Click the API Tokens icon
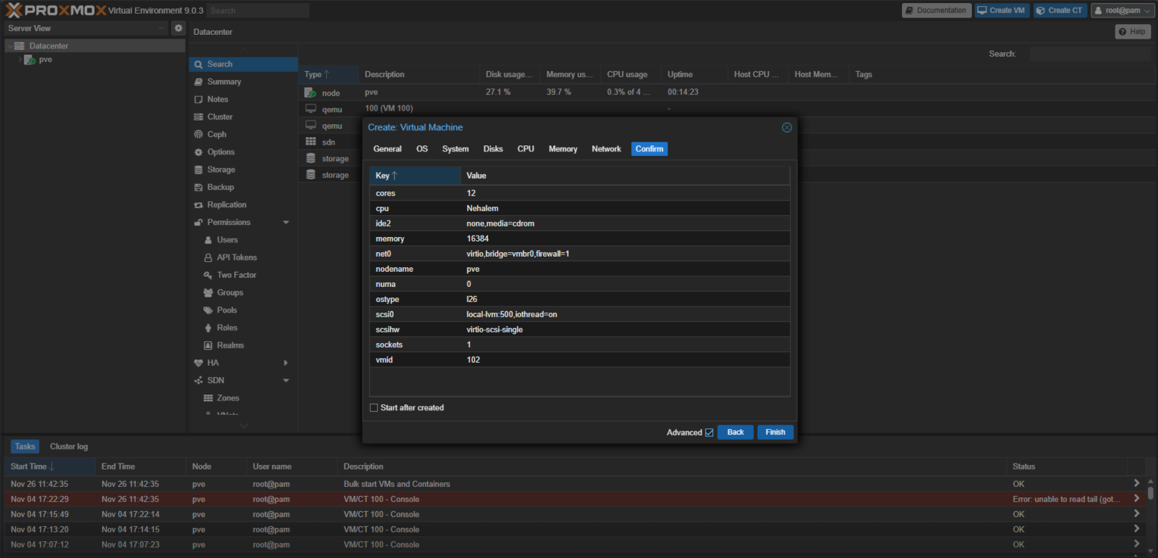This screenshot has height=558, width=1158. (208, 257)
